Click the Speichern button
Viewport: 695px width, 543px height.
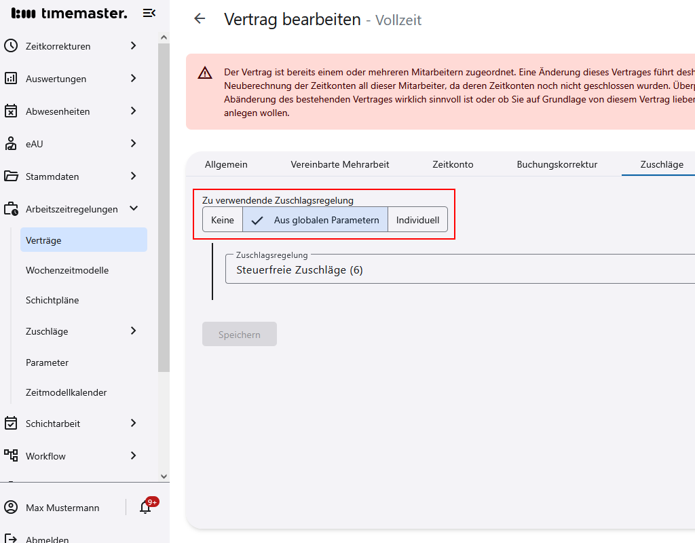click(x=240, y=335)
